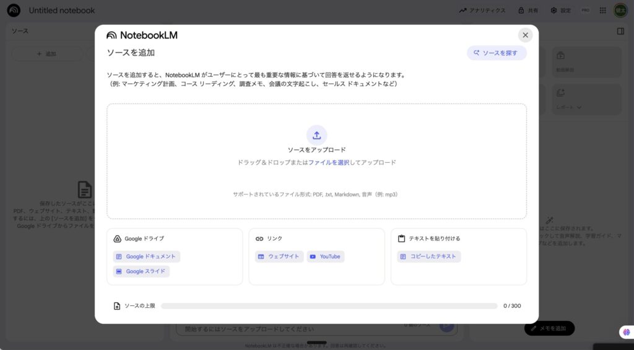
Task: Click the PRO badge
Action: (586, 11)
